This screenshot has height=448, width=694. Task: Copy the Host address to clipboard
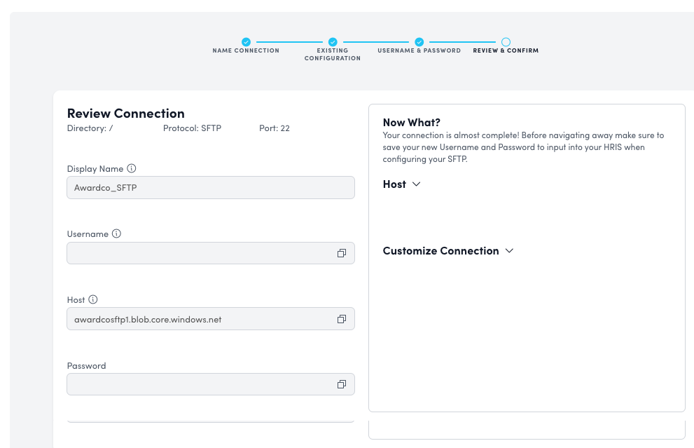click(342, 318)
